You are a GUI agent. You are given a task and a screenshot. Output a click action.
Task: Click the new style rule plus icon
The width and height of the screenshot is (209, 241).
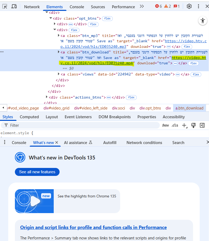click(x=184, y=125)
